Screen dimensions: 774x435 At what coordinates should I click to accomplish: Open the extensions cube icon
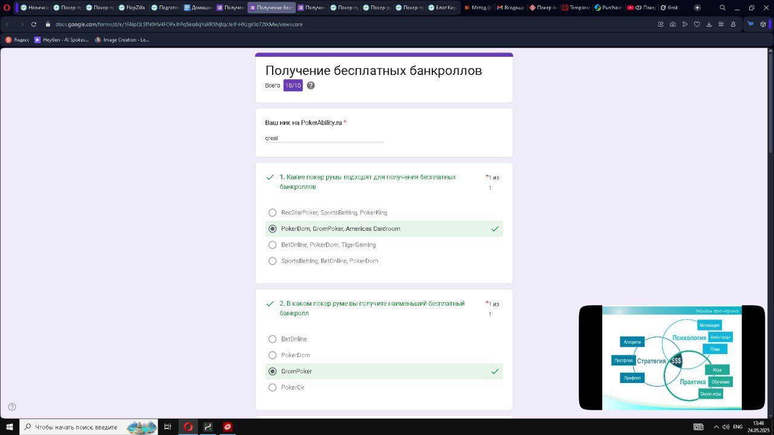pos(763,24)
